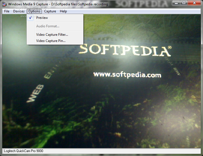Select Video Capture Filter... entry
This screenshot has height=156, width=203.
pyautogui.click(x=55, y=35)
